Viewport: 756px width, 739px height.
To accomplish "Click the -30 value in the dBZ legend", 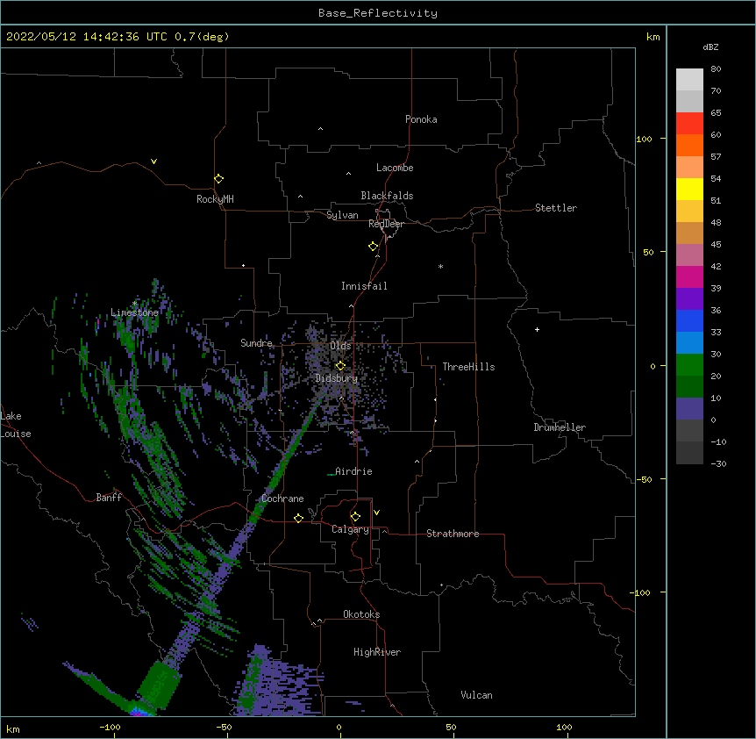I will click(718, 463).
